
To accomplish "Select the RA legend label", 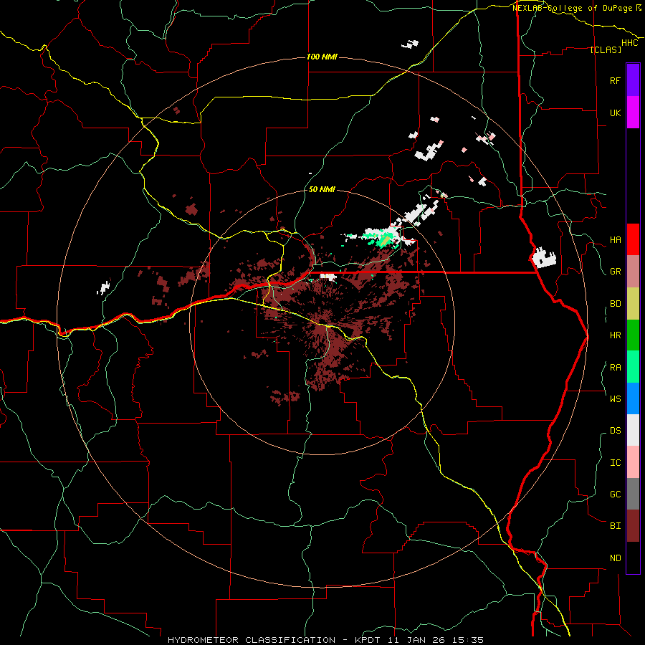I will (x=615, y=368).
